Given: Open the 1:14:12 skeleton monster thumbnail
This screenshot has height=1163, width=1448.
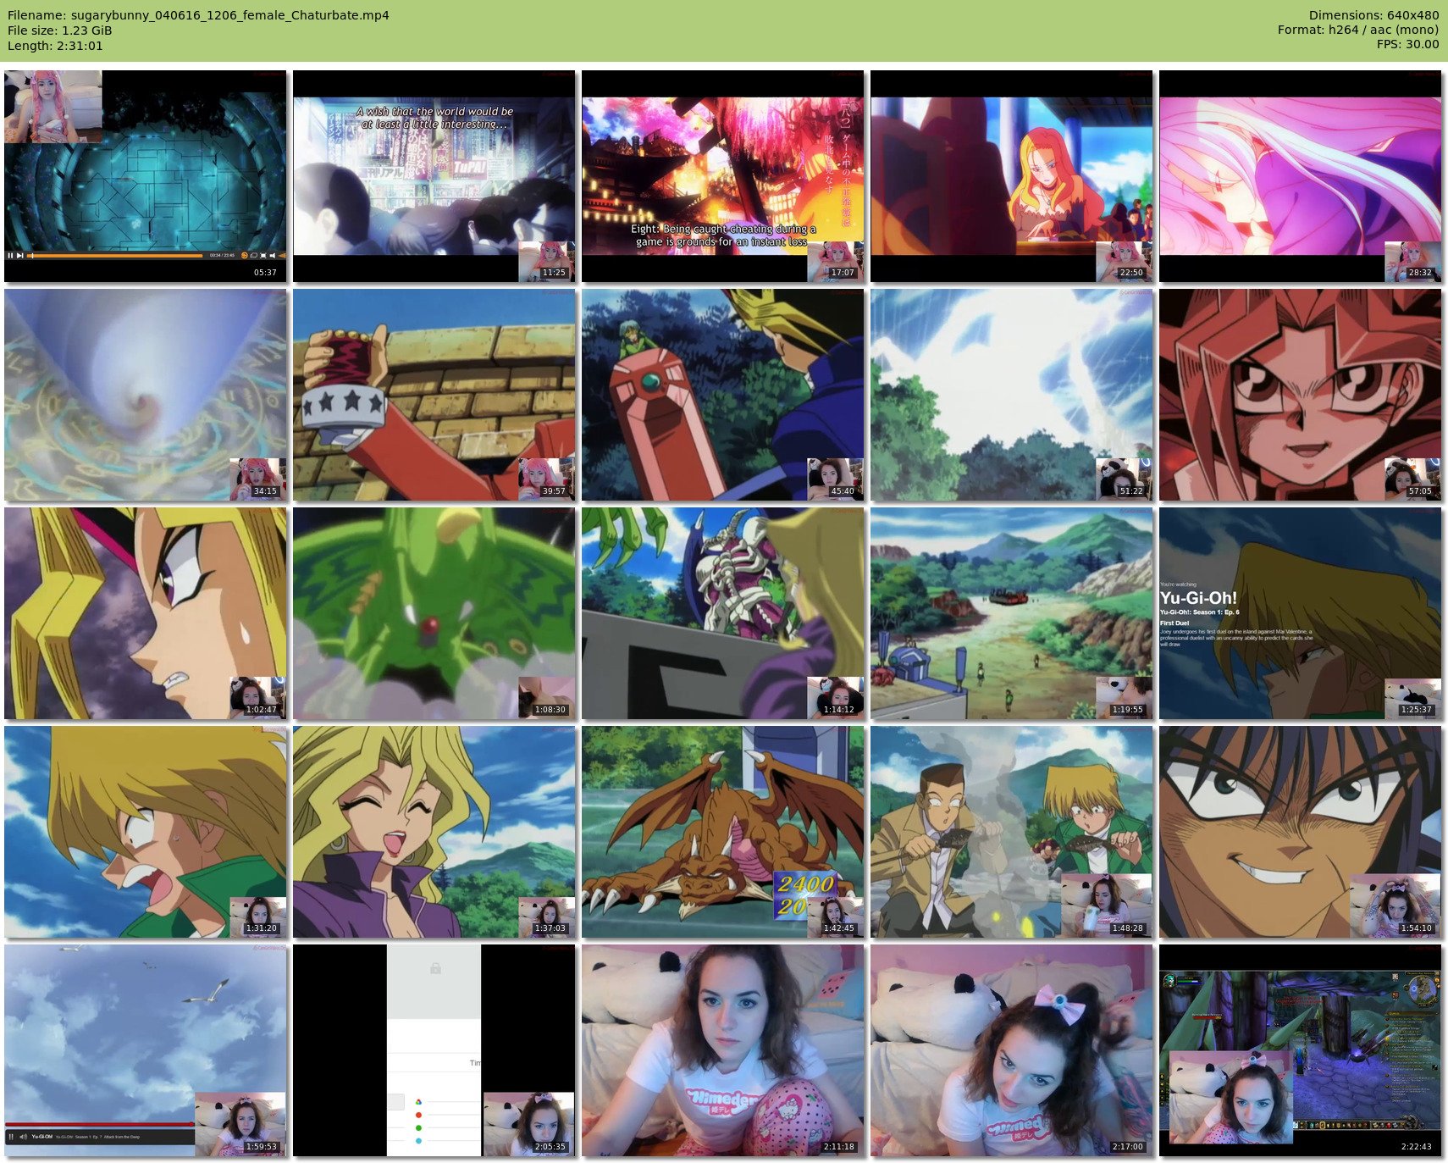Looking at the screenshot, I should click(723, 613).
